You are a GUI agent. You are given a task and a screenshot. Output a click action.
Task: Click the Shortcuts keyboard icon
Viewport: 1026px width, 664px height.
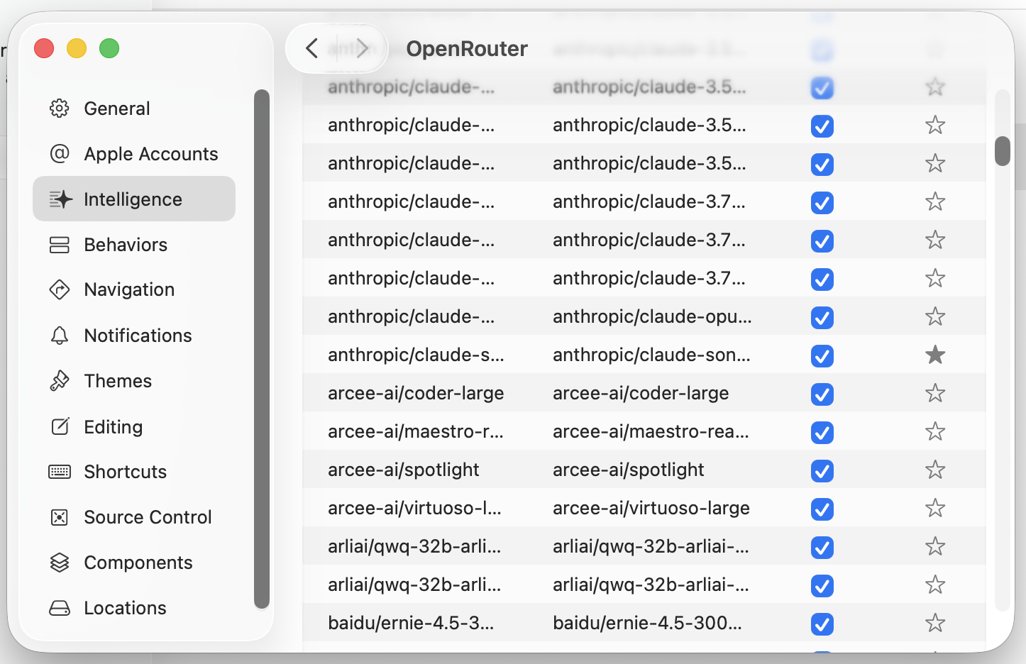tap(60, 472)
